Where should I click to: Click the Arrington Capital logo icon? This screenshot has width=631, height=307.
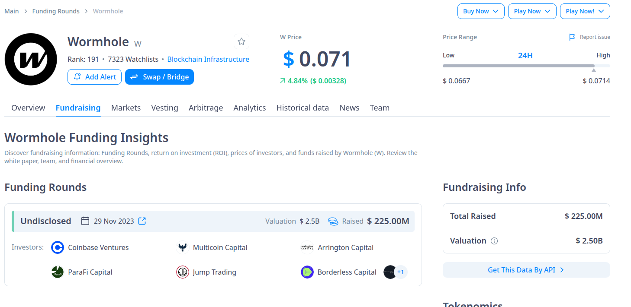(x=307, y=247)
